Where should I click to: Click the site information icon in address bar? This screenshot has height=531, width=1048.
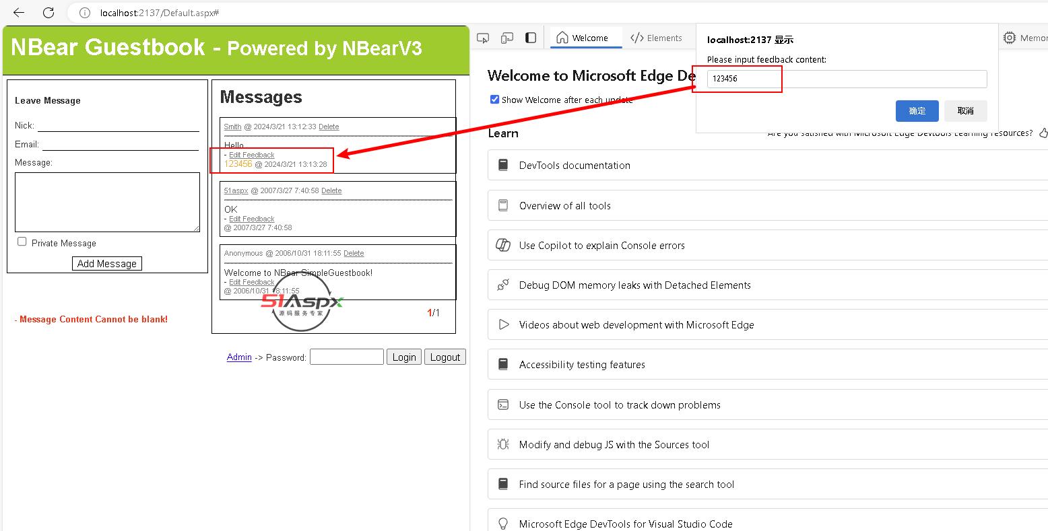click(84, 13)
